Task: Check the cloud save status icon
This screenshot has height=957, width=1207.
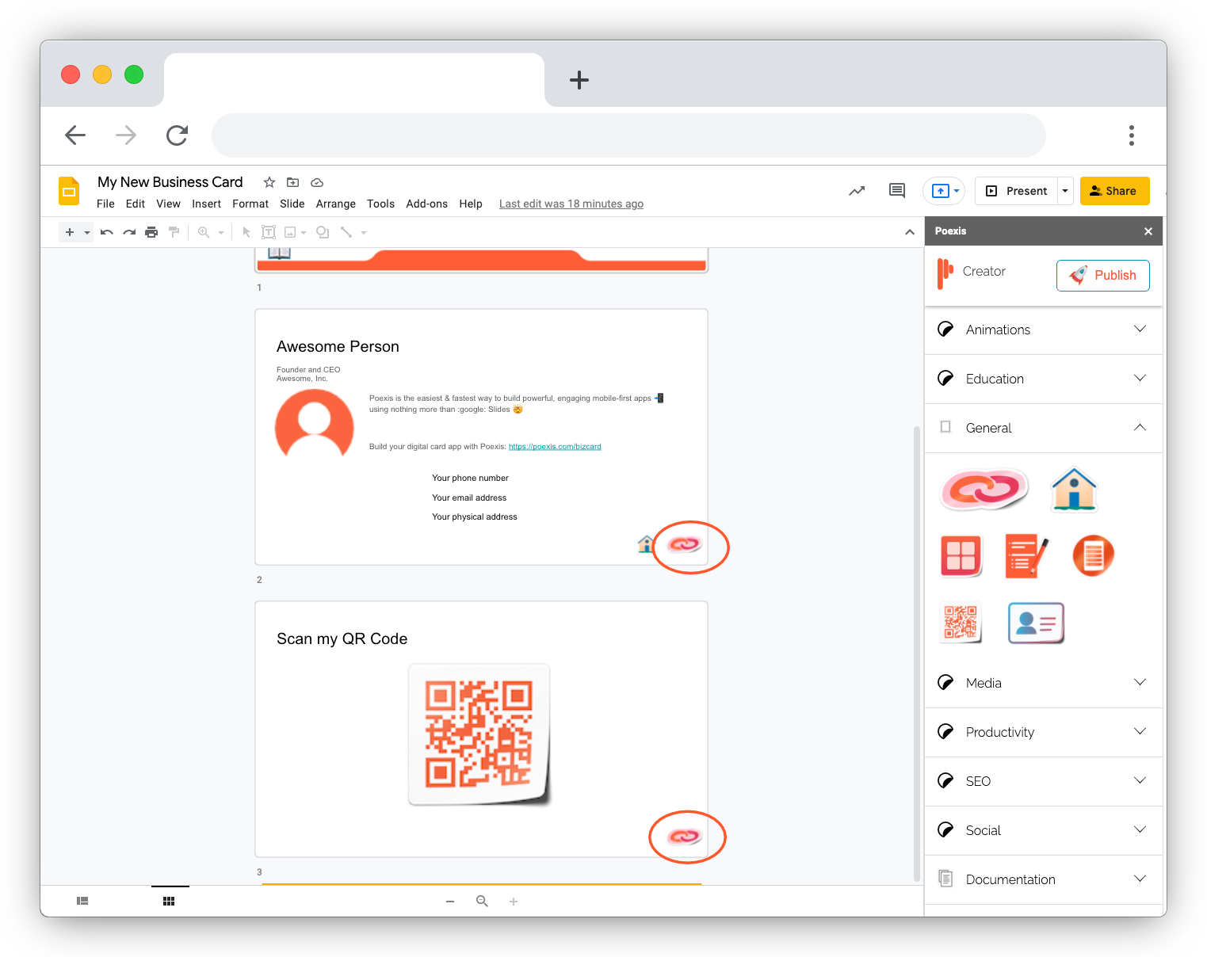Action: point(317,182)
